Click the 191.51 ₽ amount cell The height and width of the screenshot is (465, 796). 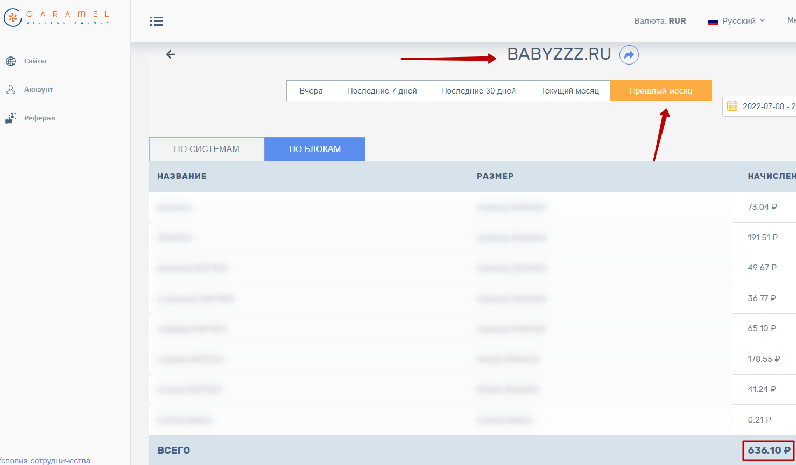763,238
